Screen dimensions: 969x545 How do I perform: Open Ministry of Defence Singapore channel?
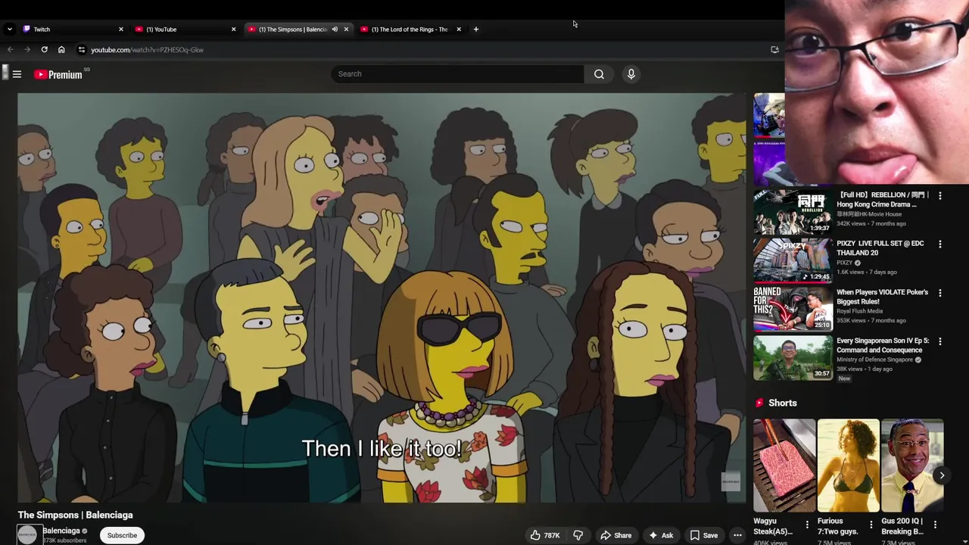pyautogui.click(x=875, y=360)
